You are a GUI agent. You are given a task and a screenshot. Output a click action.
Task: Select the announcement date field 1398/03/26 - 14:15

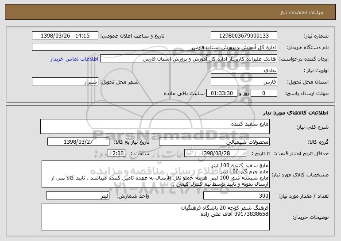tap(65, 36)
